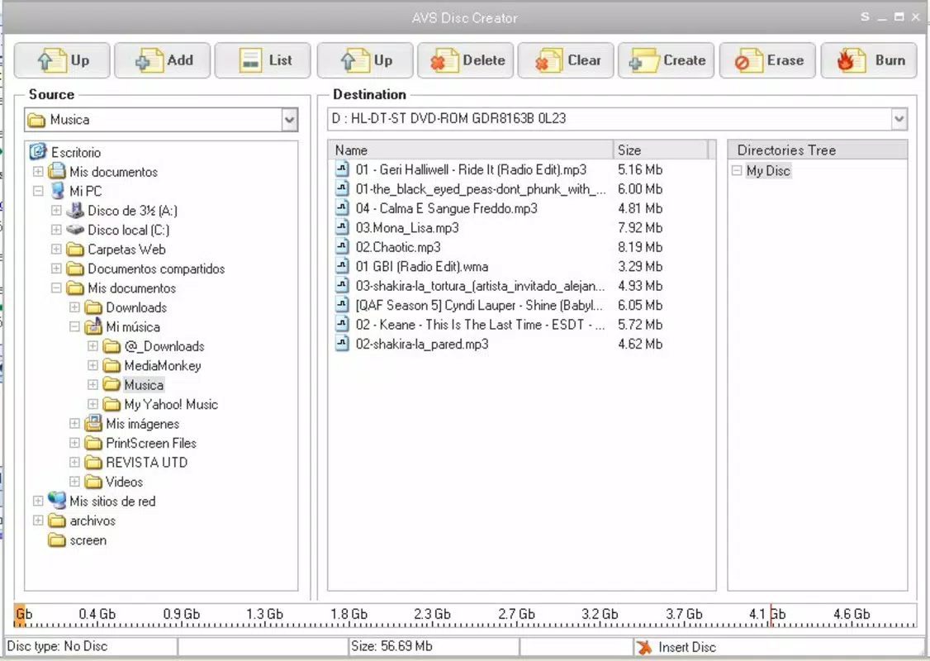Select 02.Chaotic.mp3 file
The width and height of the screenshot is (930, 661).
coord(398,247)
